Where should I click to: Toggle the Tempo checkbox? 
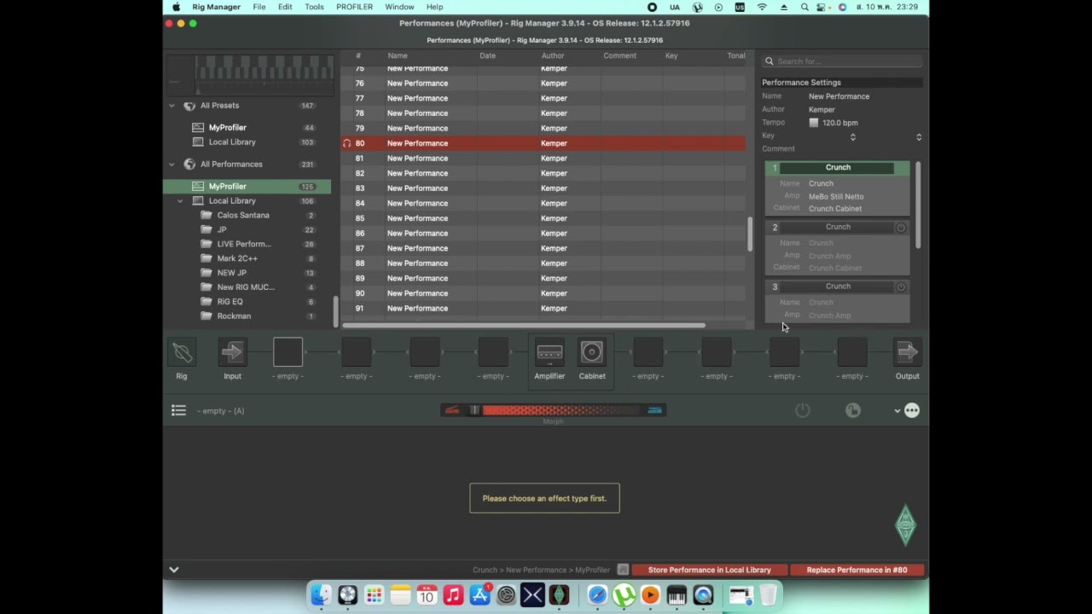pos(814,123)
